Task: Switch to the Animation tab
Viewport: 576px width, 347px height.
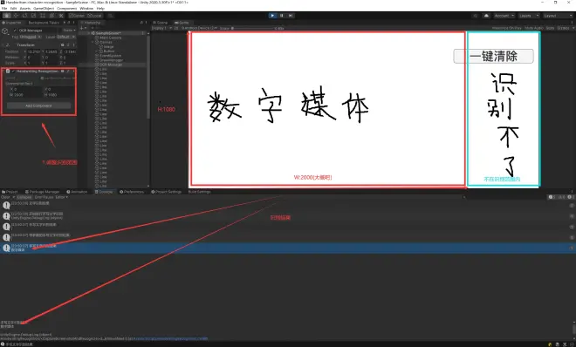Action: point(77,192)
